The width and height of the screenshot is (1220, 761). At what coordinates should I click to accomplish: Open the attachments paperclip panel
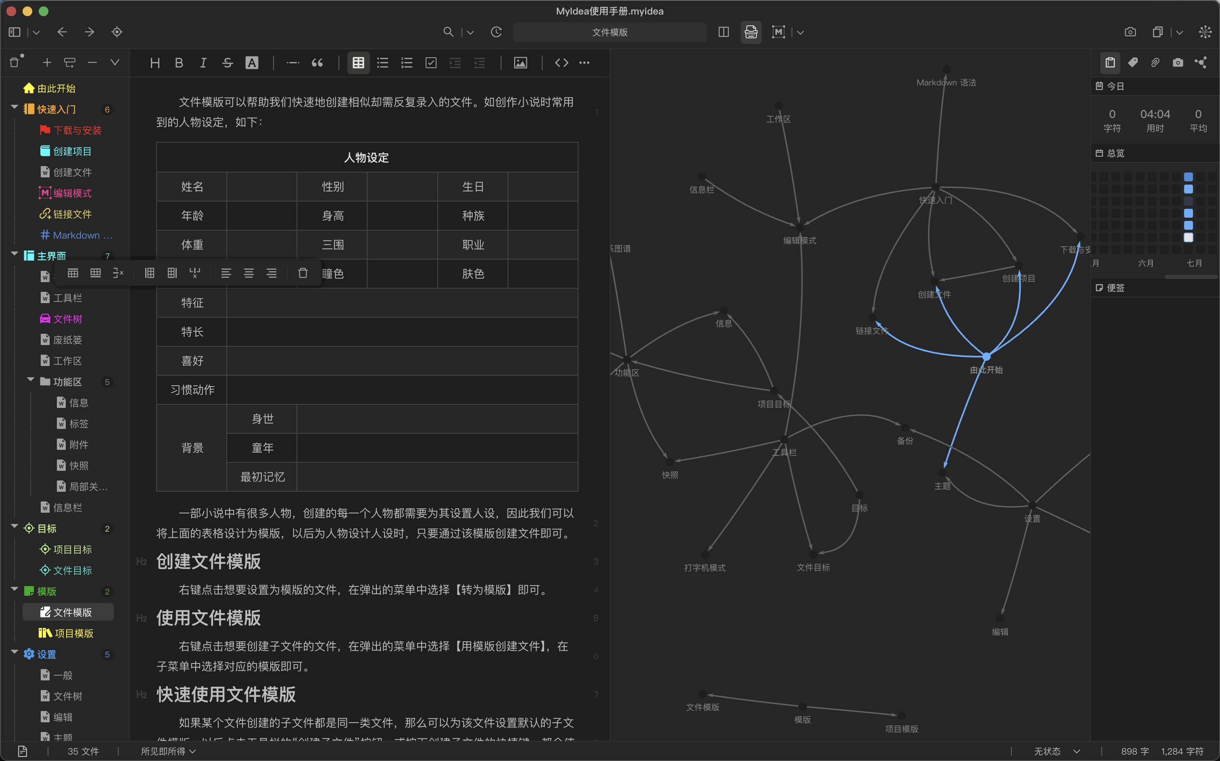(x=1155, y=62)
